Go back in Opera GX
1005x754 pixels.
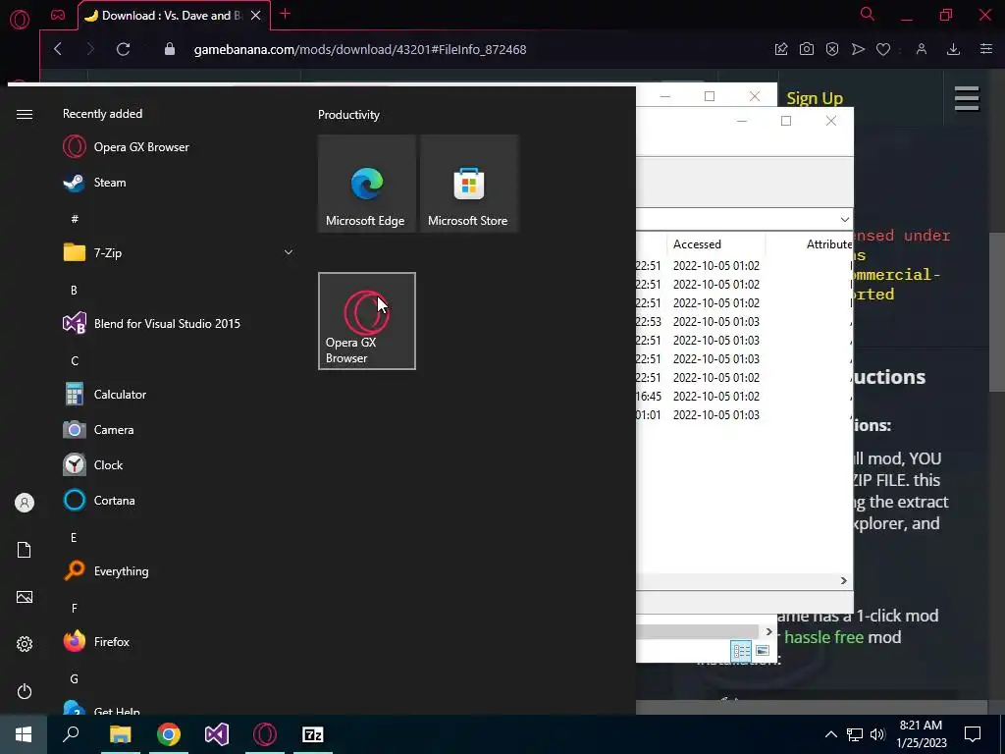(58, 49)
